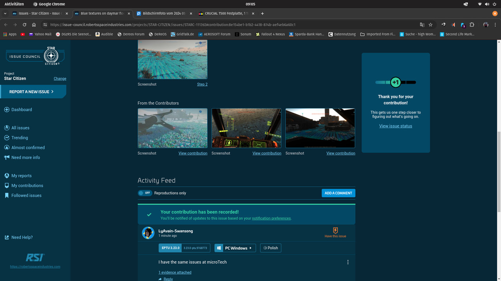This screenshot has width=501, height=281.
Task: Click the Change project link
Action: tap(60, 78)
